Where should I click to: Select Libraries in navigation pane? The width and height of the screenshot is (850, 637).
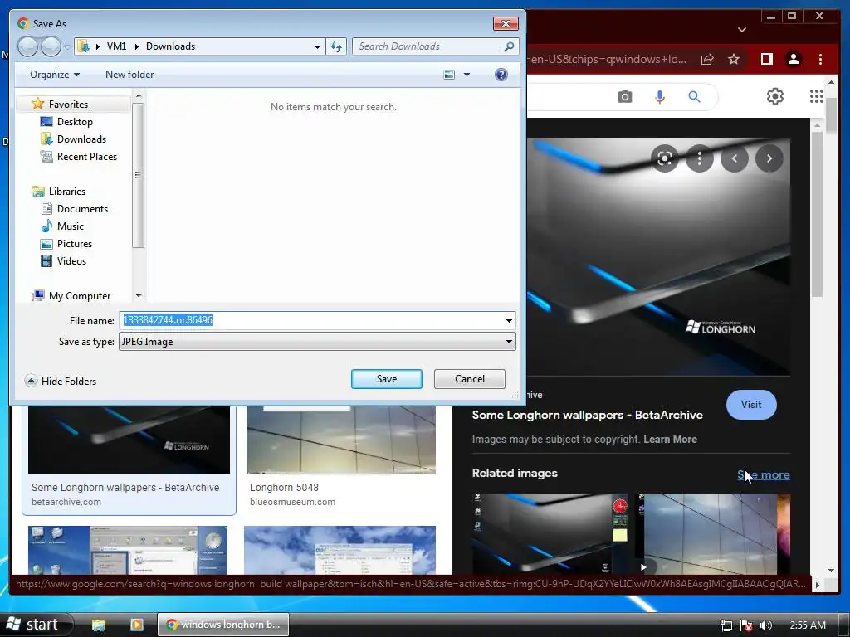click(x=66, y=192)
